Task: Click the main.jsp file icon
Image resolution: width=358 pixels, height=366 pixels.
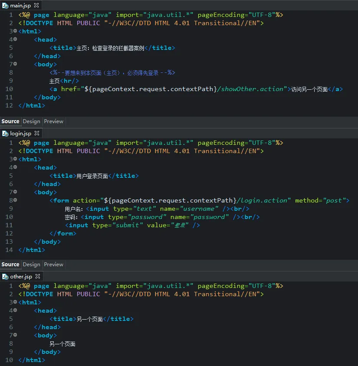Action: click(x=5, y=6)
